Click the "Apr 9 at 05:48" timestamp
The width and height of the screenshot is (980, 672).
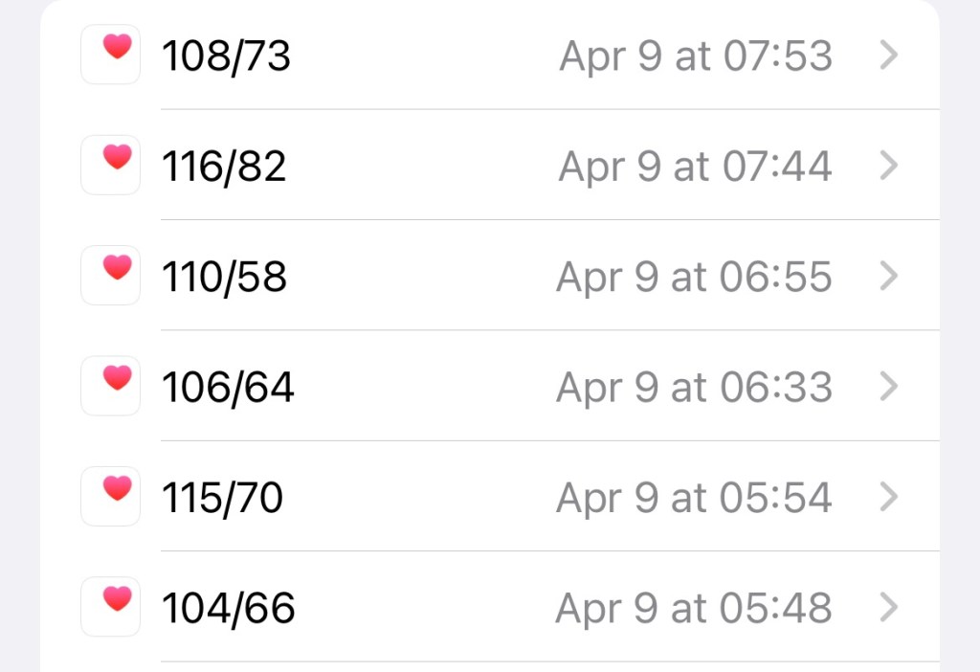click(694, 608)
